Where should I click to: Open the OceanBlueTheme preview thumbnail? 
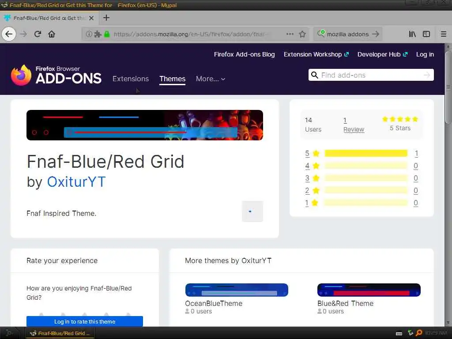coord(237,290)
